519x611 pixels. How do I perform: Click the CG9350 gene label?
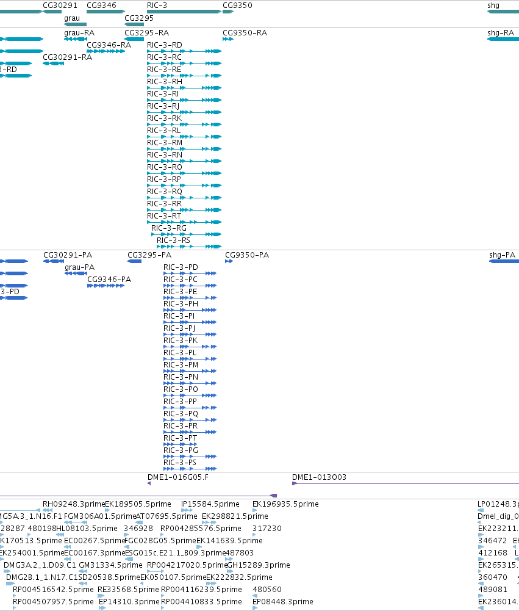tap(237, 5)
